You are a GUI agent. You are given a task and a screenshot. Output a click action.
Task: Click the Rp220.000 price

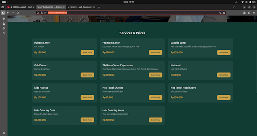click(x=176, y=53)
